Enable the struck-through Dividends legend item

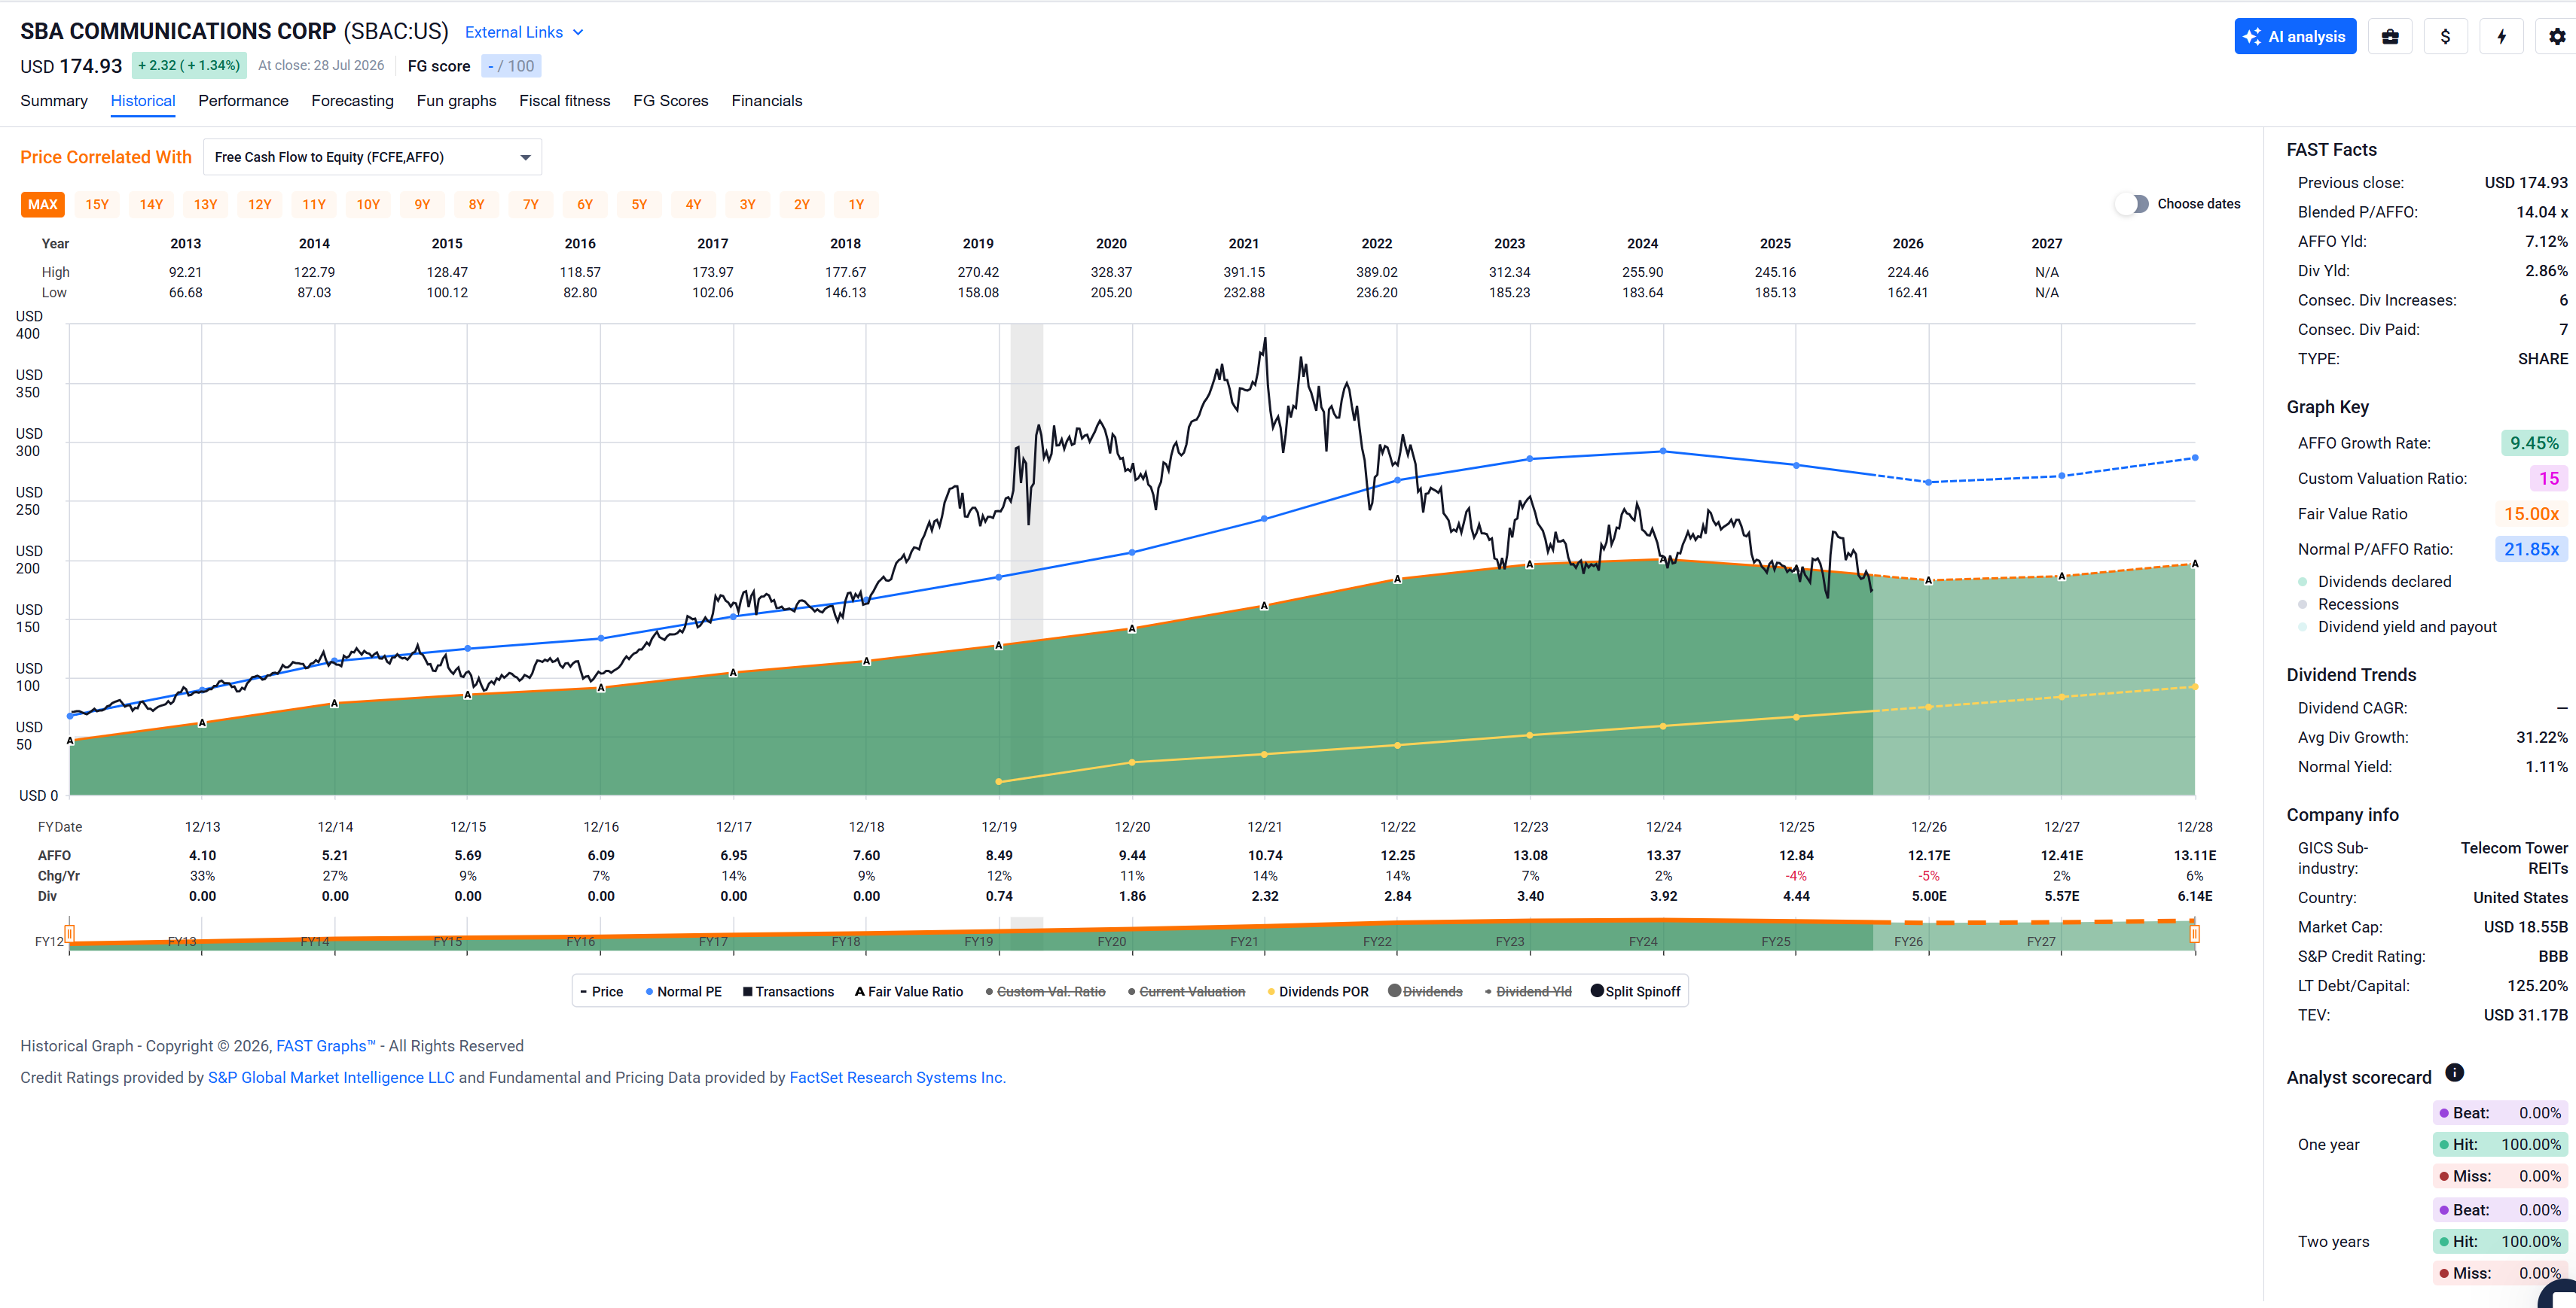click(x=1425, y=991)
